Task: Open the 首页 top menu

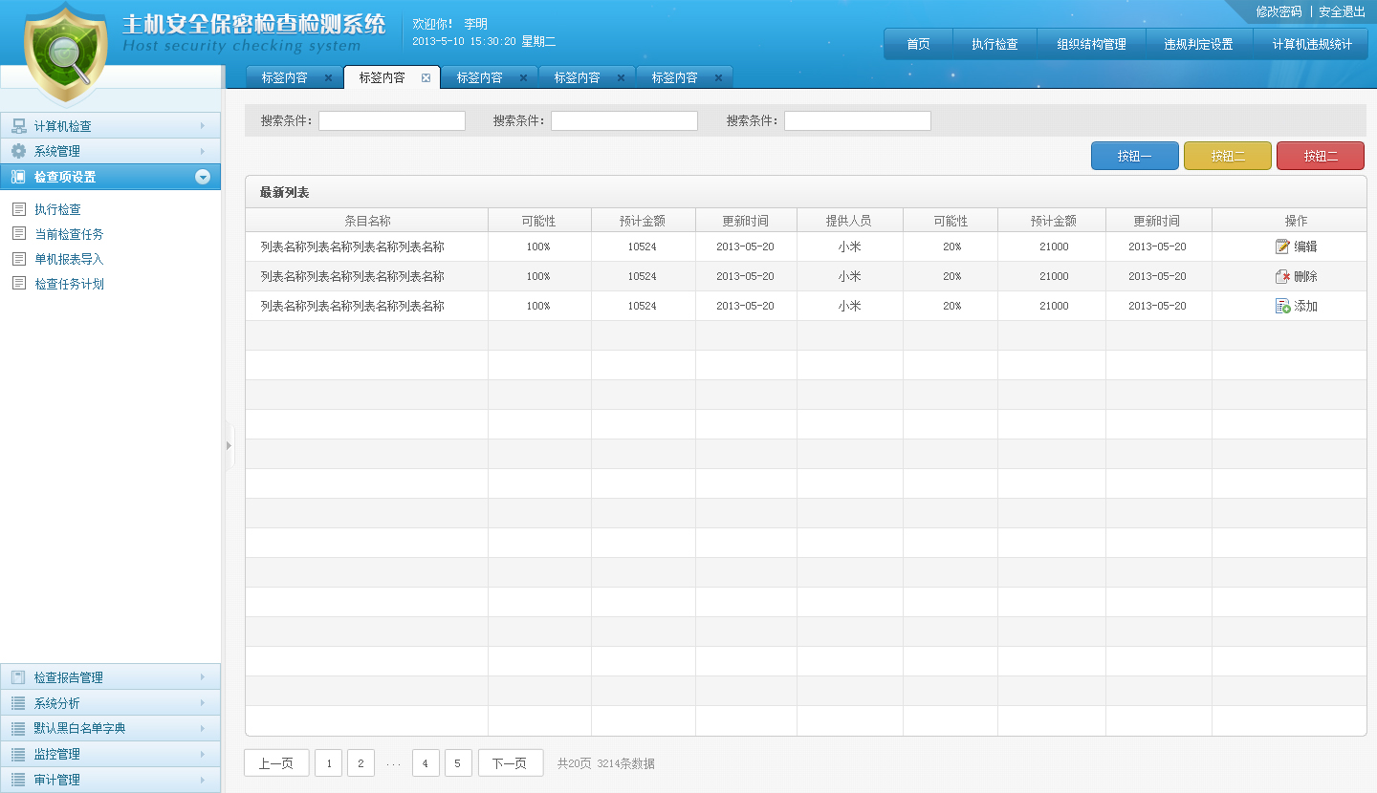Action: 918,44
